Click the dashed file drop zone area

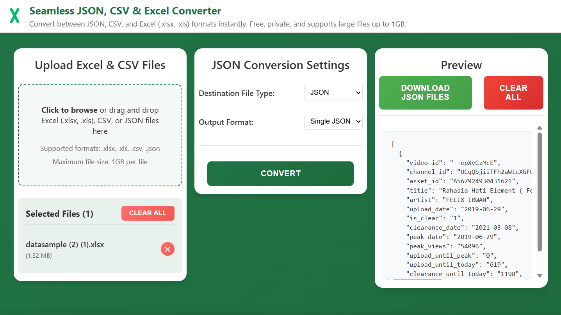pyautogui.click(x=100, y=172)
